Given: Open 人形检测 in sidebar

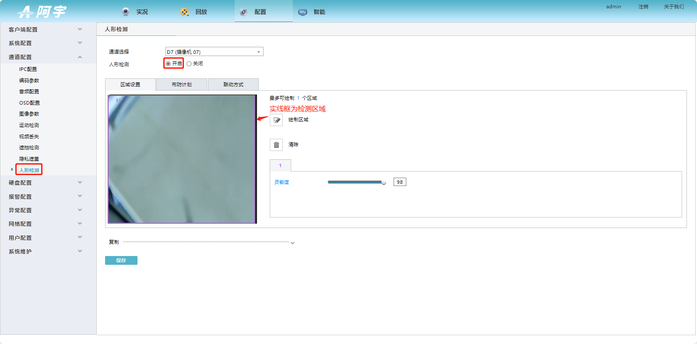Looking at the screenshot, I should pyautogui.click(x=29, y=170).
